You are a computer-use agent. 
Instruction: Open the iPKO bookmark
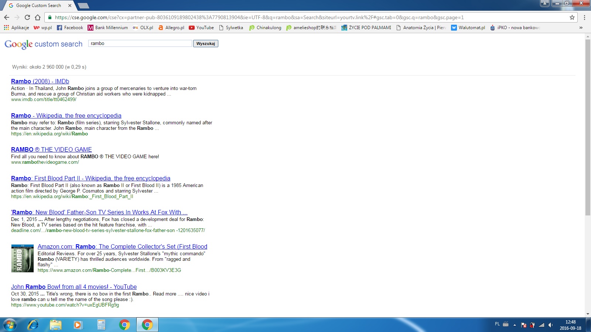[x=515, y=28]
